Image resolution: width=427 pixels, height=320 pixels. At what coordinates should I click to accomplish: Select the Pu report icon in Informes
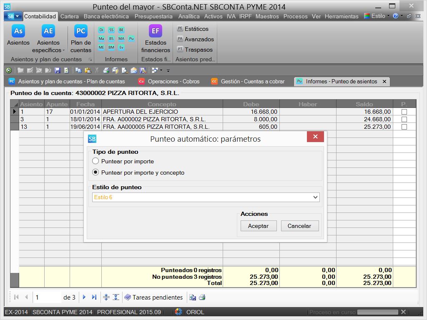coord(131,38)
